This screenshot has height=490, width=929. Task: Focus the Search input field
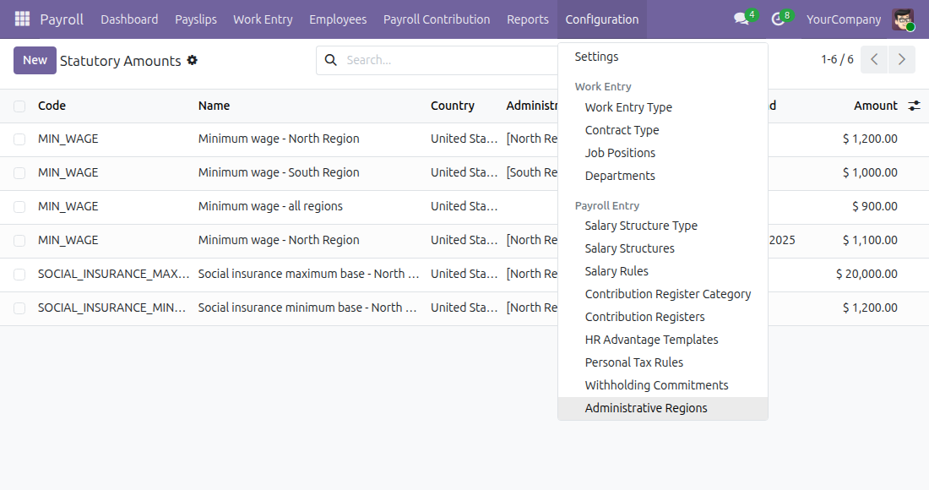[x=450, y=60]
